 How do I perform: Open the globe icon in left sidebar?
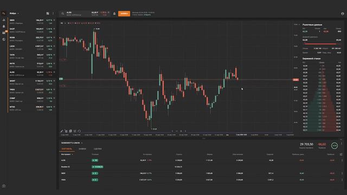pos(4,40)
